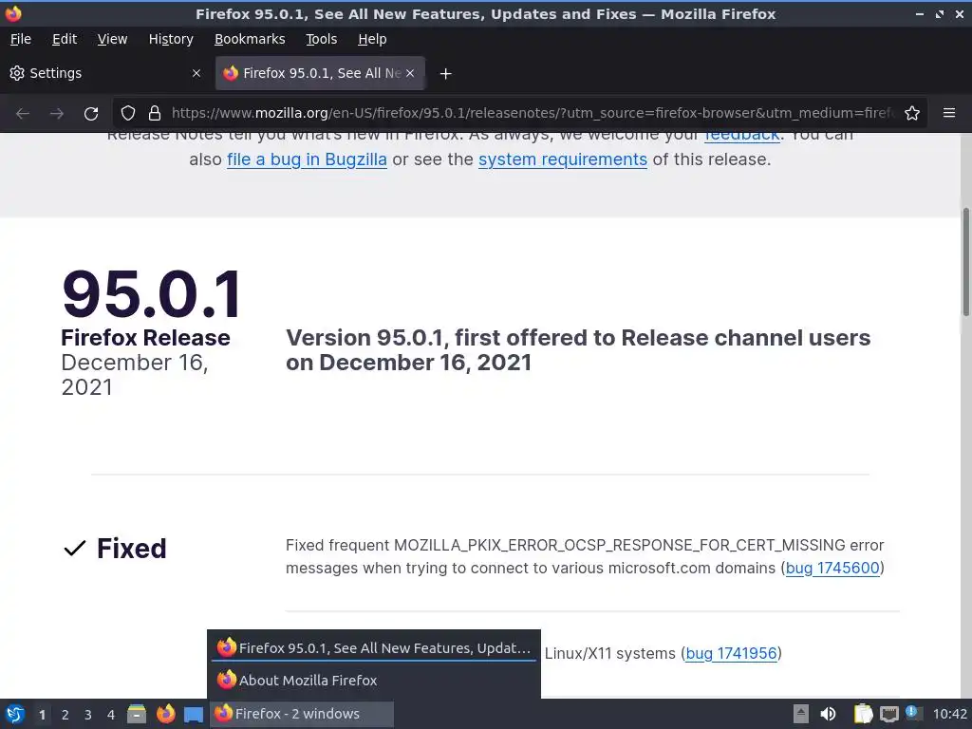Click the 'Firefox - 2 windows' taskbar button
This screenshot has height=729, width=972.
pyautogui.click(x=302, y=714)
